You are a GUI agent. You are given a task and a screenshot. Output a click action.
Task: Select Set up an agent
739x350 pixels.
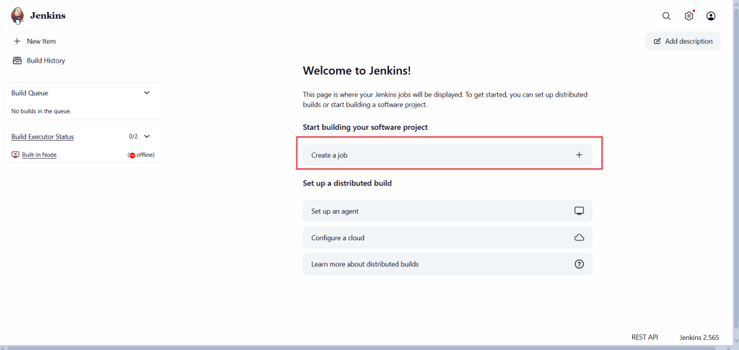(447, 211)
